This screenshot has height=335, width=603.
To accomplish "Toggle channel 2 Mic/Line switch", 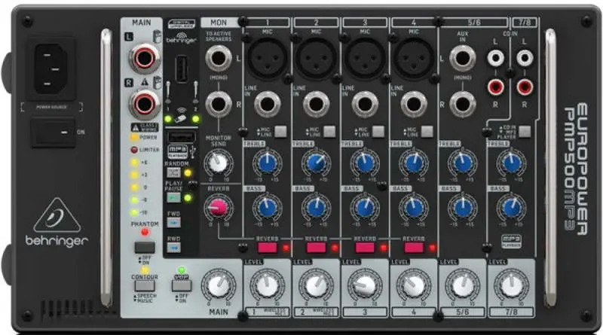I will pyautogui.click(x=329, y=132).
